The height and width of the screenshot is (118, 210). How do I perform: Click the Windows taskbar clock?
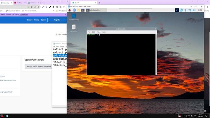(201, 116)
